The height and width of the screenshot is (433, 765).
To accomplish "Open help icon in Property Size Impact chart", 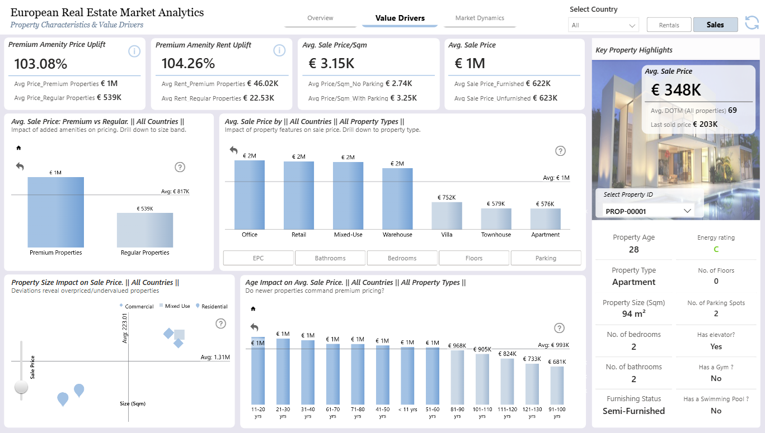I will 220,323.
